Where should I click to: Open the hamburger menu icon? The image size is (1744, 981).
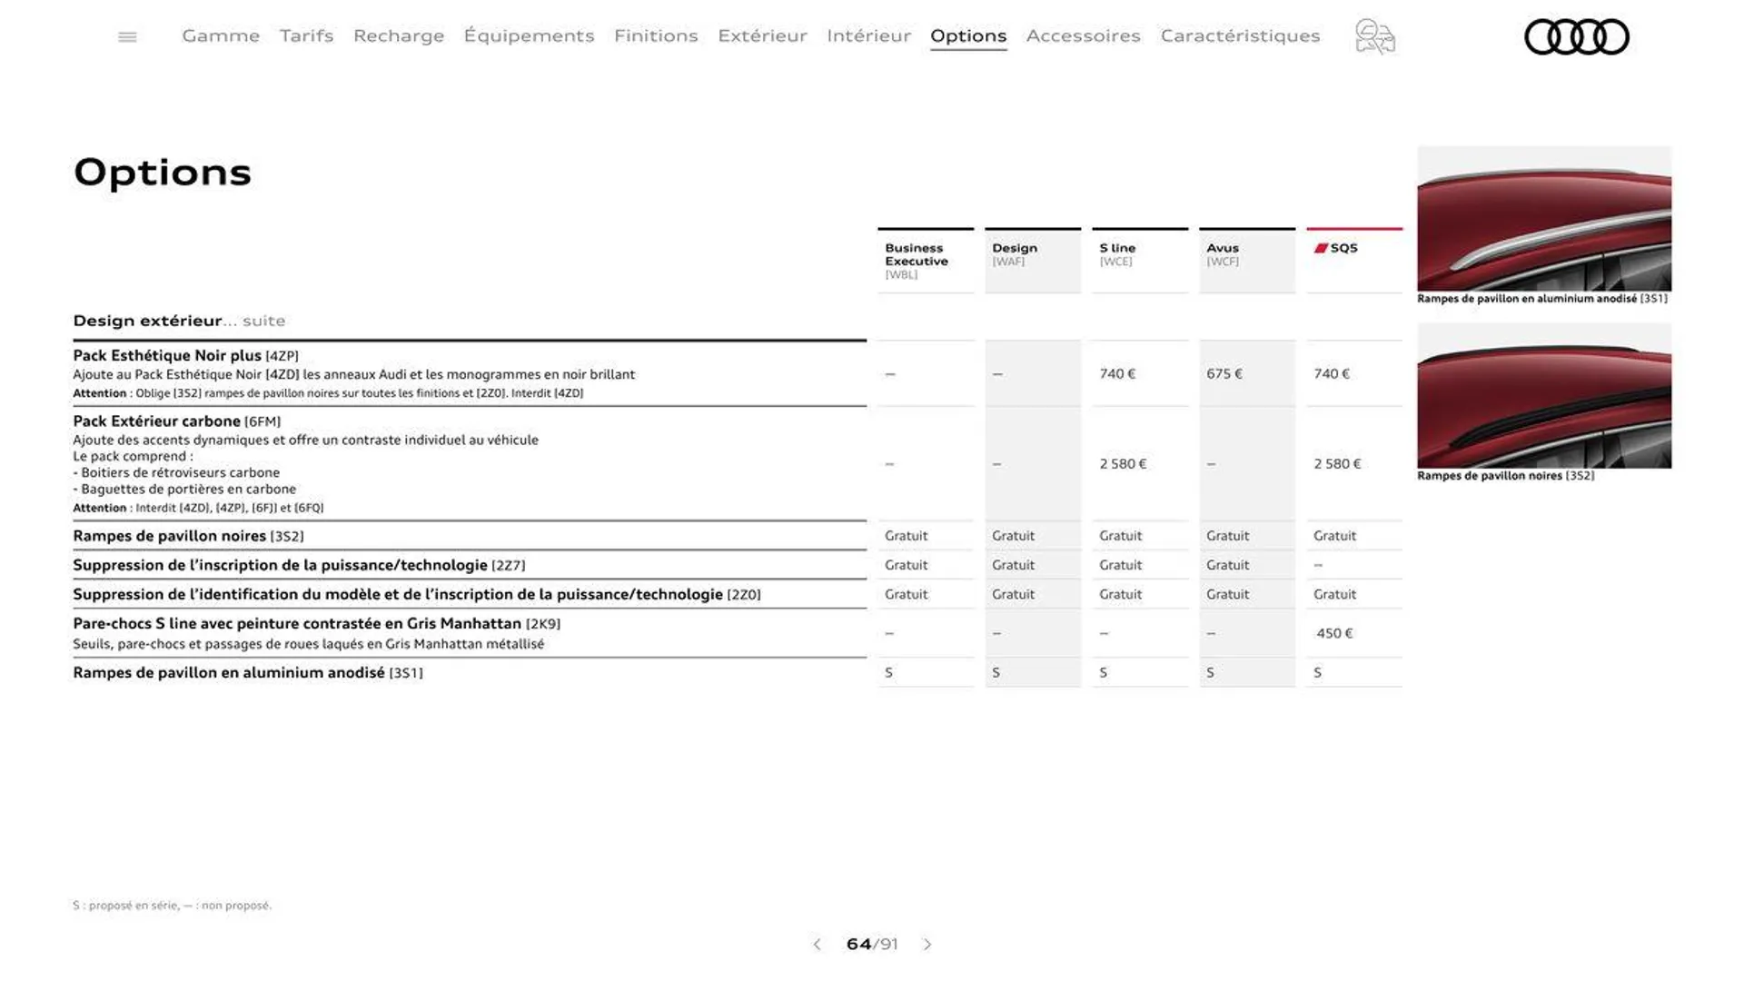[127, 37]
